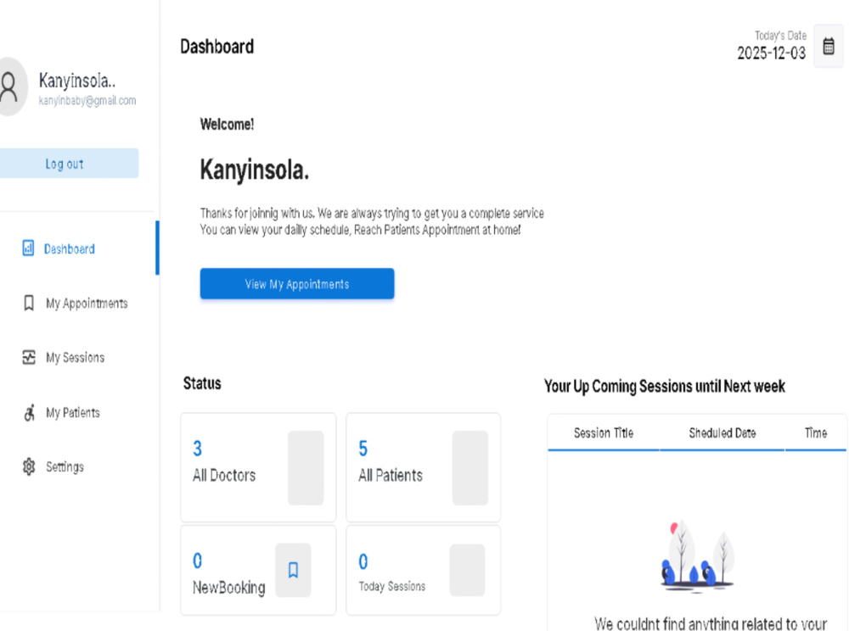Click the bookmark icon in NewBooking card
Viewport: 849px width, 636px height.
click(293, 570)
